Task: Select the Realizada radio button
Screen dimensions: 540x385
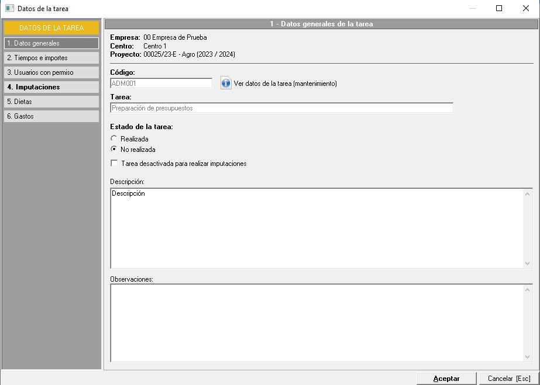Action: point(114,139)
